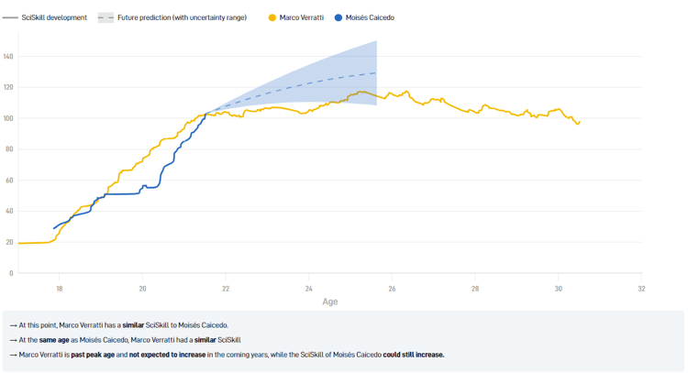Toggle the Marco Verratti series label
This screenshot has width=688, height=373.
tap(302, 17)
